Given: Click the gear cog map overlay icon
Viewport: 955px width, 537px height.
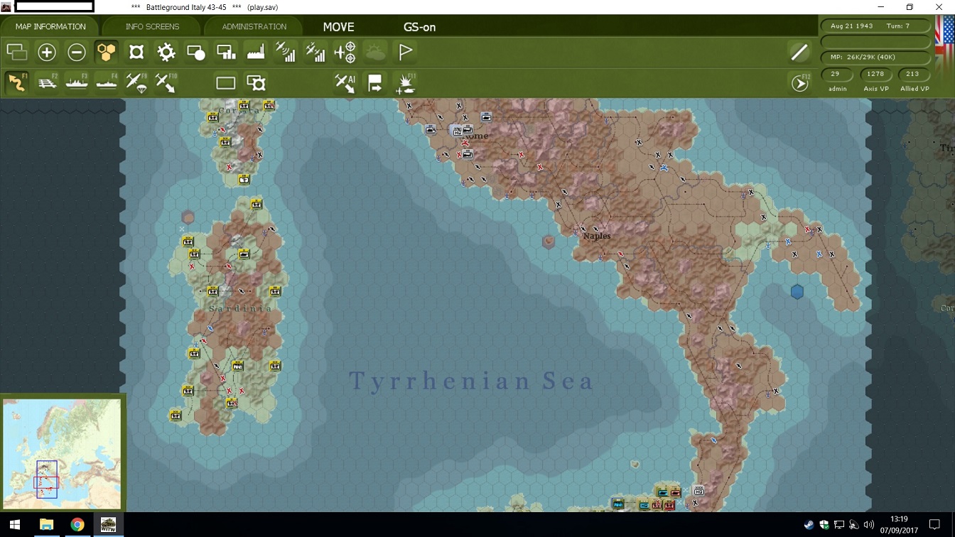Looking at the screenshot, I should tap(166, 52).
